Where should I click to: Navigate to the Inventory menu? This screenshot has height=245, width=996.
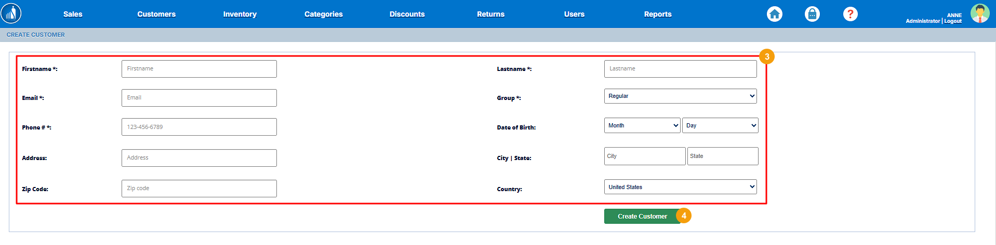[240, 14]
